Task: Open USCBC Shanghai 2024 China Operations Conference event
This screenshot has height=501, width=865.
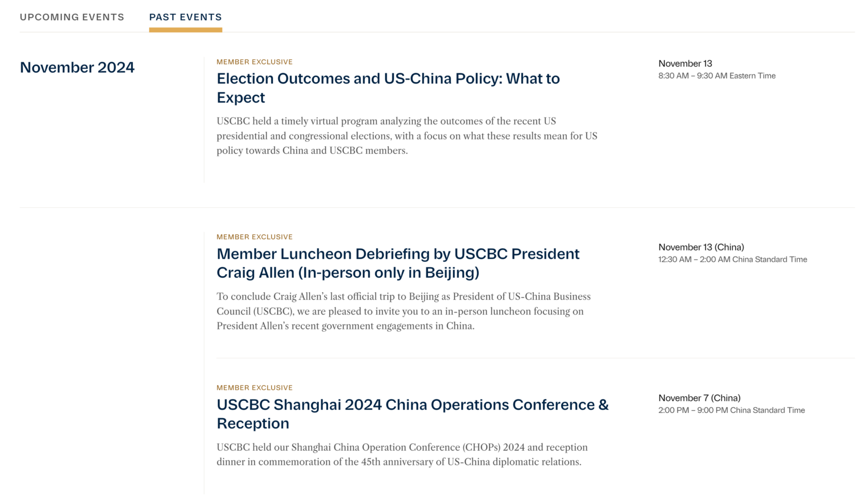Action: [413, 414]
